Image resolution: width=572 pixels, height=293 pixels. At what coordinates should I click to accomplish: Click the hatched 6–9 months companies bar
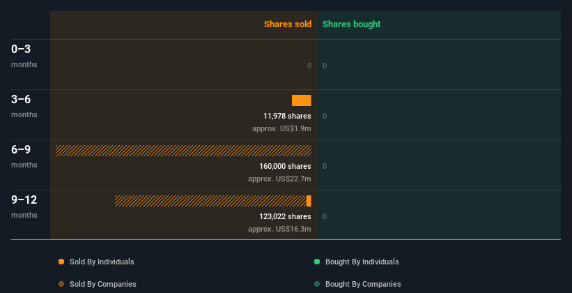click(183, 151)
